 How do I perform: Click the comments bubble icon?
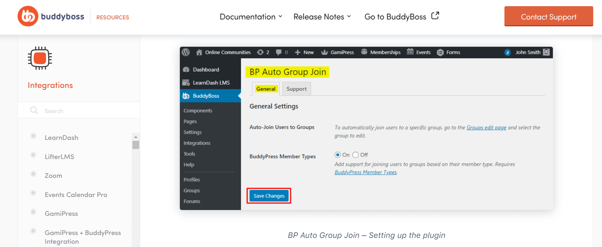[x=279, y=52]
